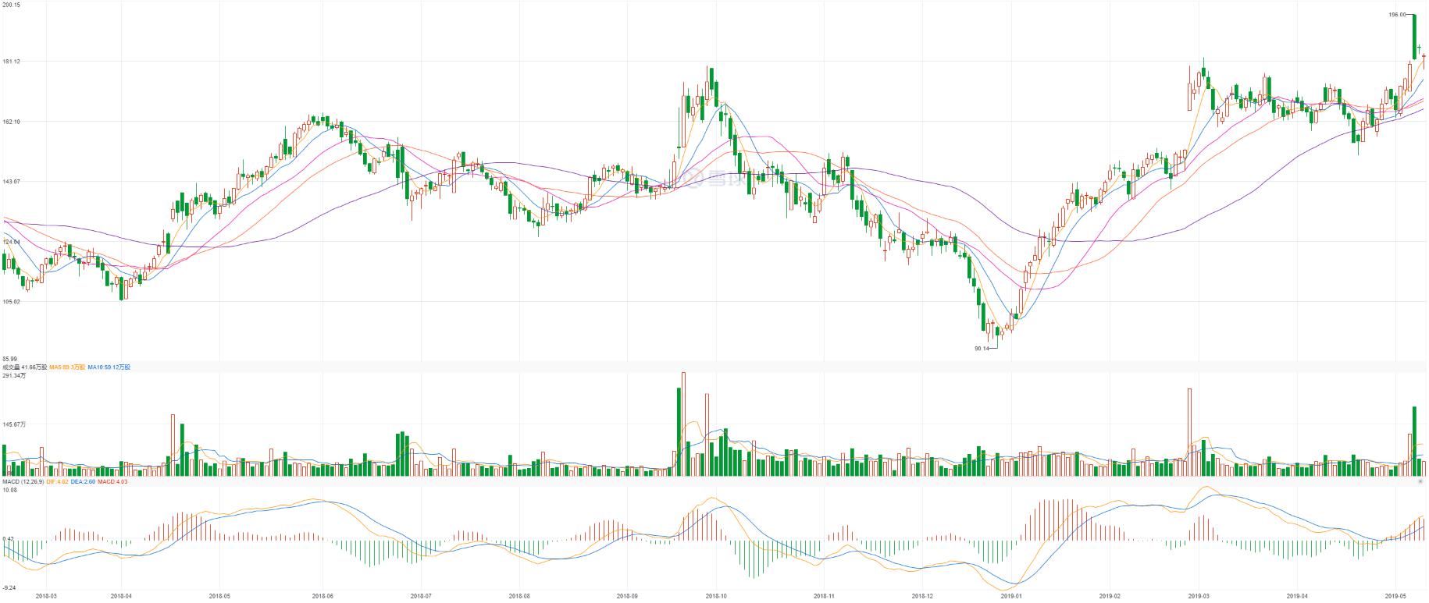Select the 2018-06 date marker

point(323,597)
